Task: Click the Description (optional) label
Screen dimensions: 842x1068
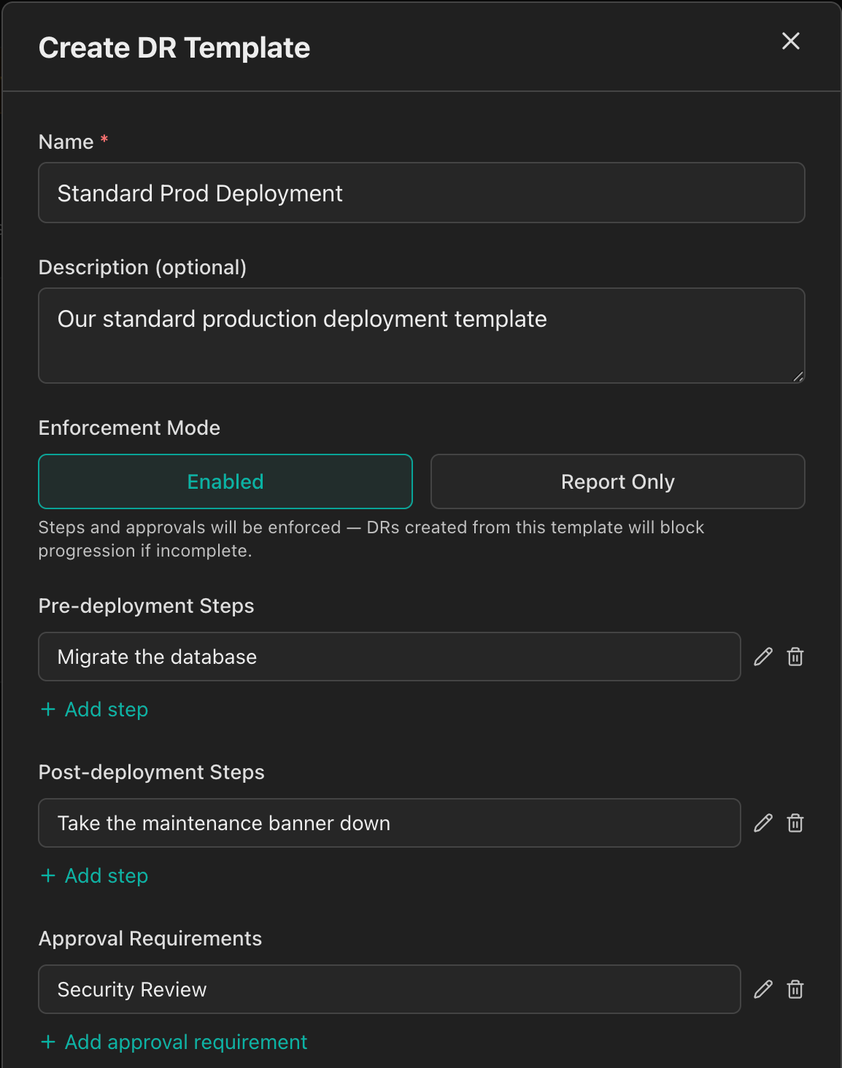Action: [142, 267]
